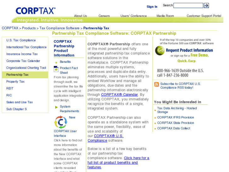
Task: Subscribe to CORPTAX U.S. Compliance RSS link
Action: point(180,86)
